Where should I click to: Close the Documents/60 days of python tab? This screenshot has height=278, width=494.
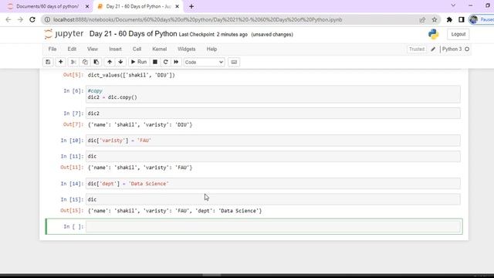87,6
